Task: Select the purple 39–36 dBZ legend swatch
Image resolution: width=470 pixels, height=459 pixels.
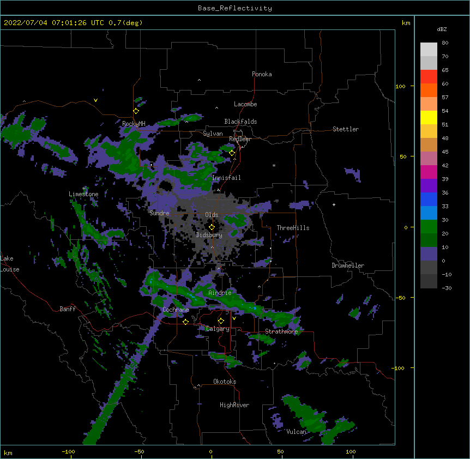Action: coord(429,186)
